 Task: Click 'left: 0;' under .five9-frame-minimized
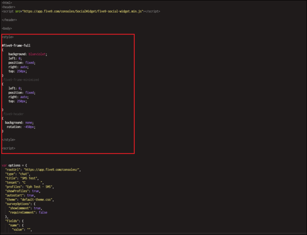[x=15, y=89]
